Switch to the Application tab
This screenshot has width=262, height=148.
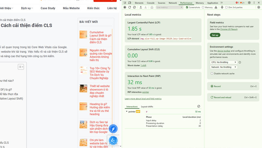click(213, 3)
